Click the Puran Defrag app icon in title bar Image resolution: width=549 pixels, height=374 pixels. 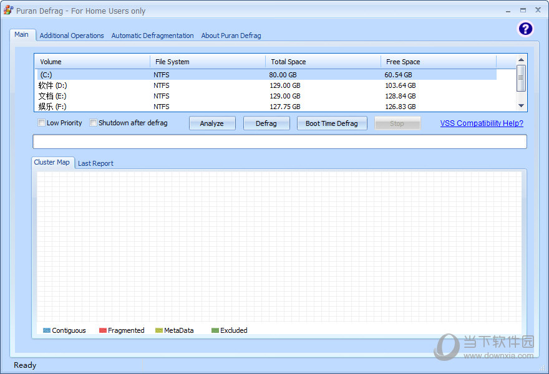pos(8,10)
